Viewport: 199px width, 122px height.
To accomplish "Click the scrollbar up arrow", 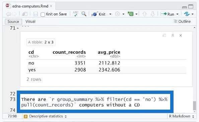I will 194,28.
